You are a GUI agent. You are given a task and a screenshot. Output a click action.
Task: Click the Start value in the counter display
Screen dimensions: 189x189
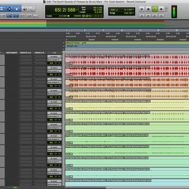tap(98, 8)
